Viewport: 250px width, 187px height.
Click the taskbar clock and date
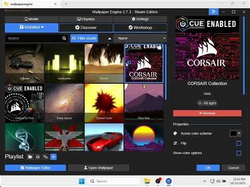coord(238,181)
